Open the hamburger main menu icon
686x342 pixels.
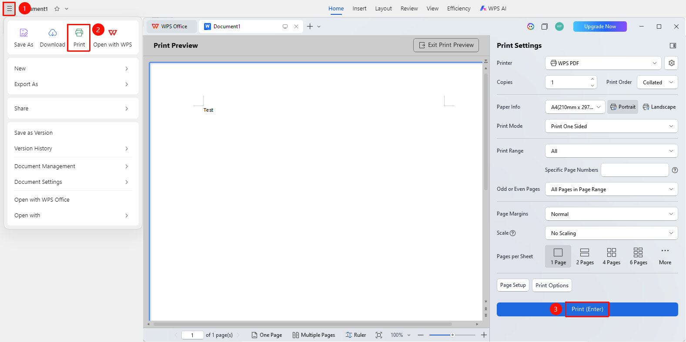click(9, 9)
